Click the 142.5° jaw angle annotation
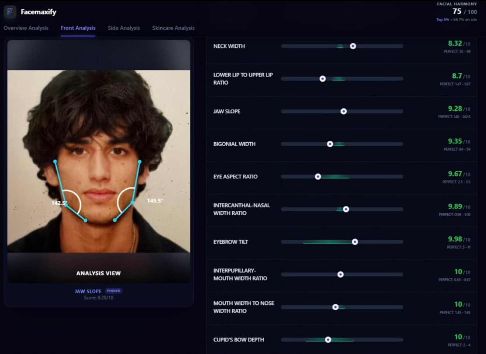 click(59, 203)
